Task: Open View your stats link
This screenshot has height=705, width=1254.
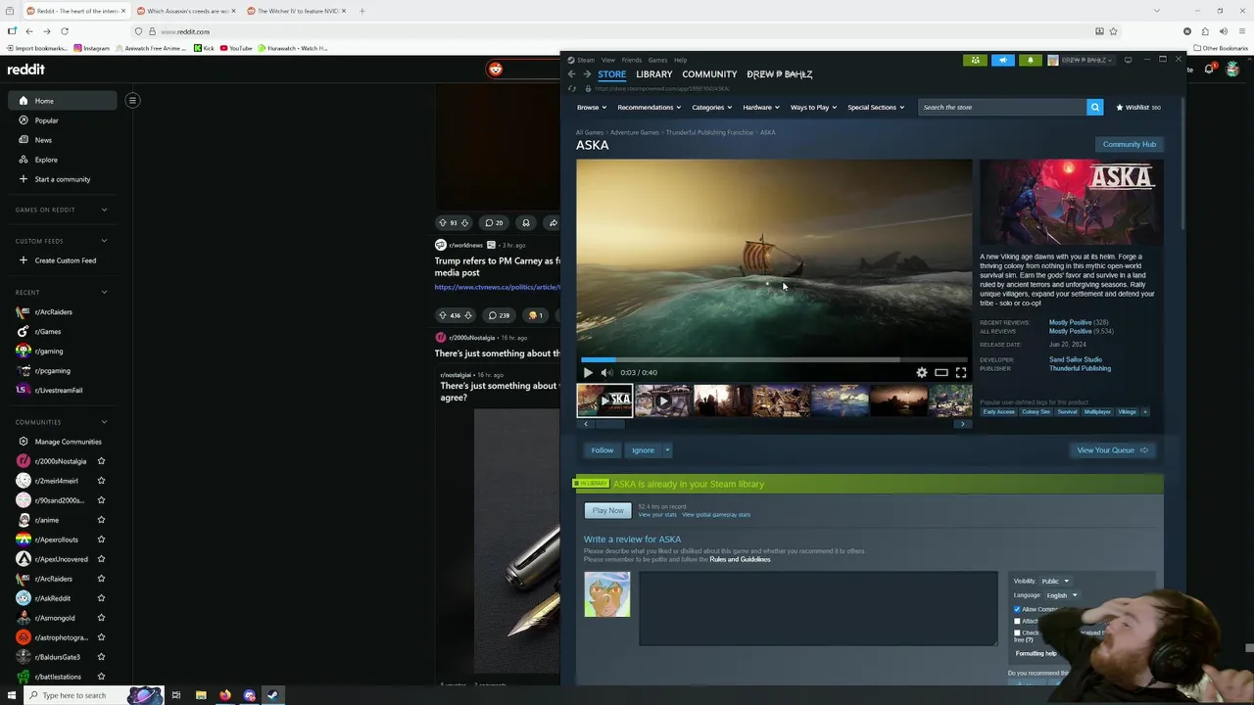Action: click(657, 515)
